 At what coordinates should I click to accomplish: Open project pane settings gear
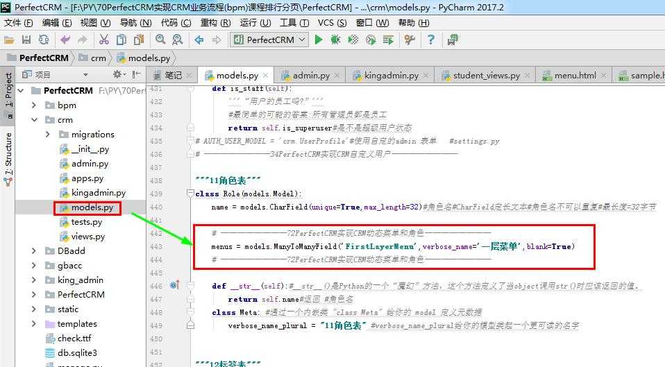click(117, 75)
